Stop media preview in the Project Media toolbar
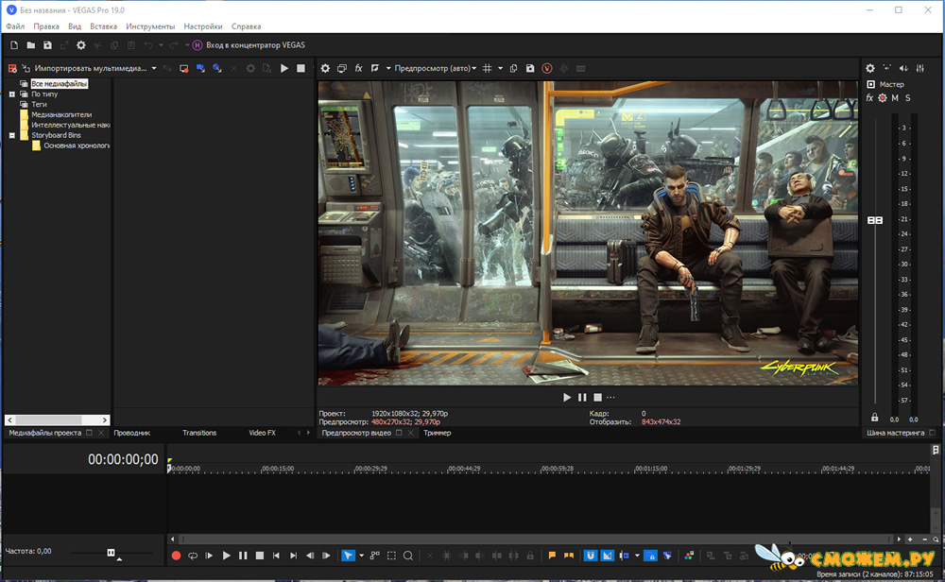 tap(301, 69)
